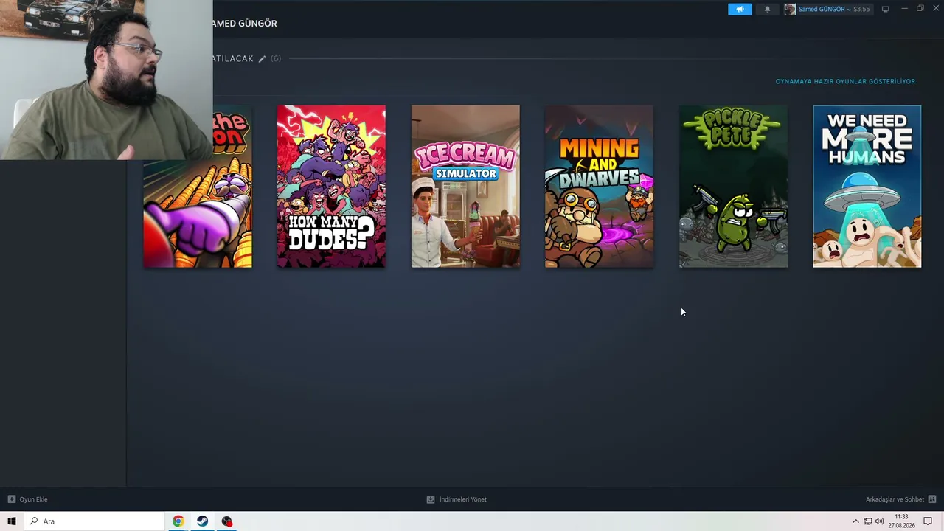This screenshot has height=531, width=944.
Task: Click the downloads icon beside İndirmeleri Yönet
Action: click(431, 499)
